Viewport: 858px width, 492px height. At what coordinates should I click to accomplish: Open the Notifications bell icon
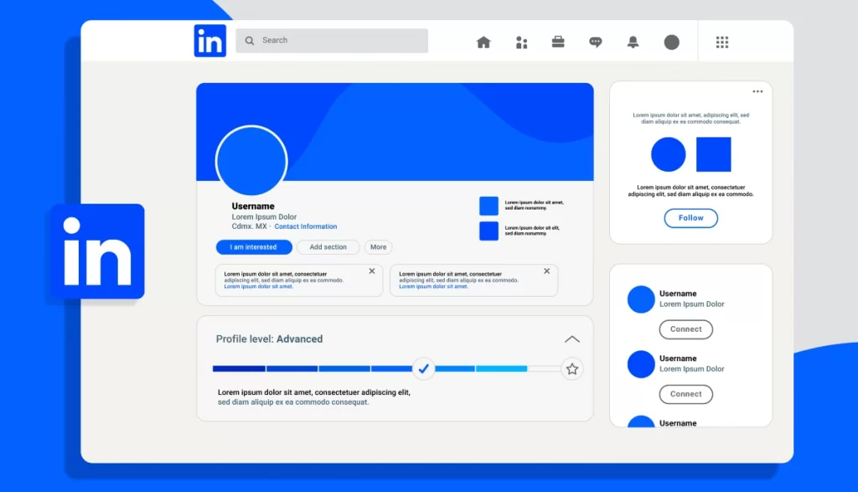(633, 42)
